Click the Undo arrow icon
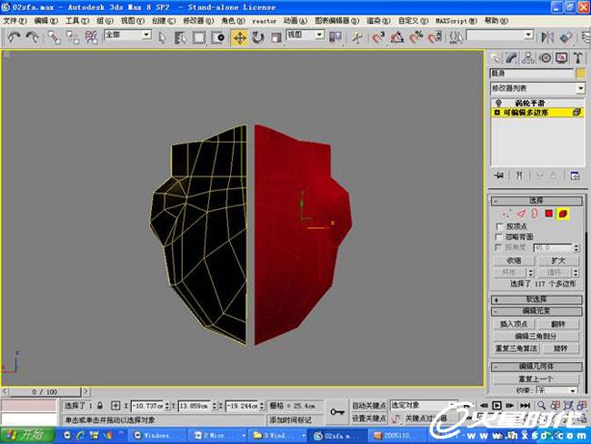591x444 pixels. (15, 37)
